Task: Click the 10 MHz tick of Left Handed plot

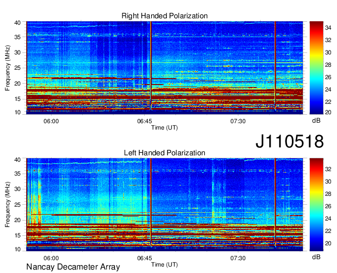Action: pyautogui.click(x=18, y=249)
